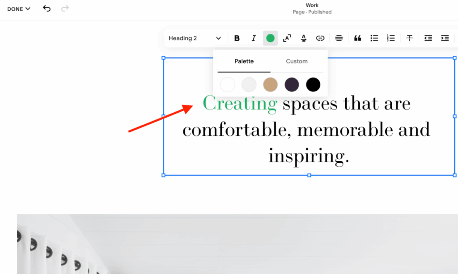Click the Work page title
Viewport: 458px width, 274px height.
pos(312,5)
